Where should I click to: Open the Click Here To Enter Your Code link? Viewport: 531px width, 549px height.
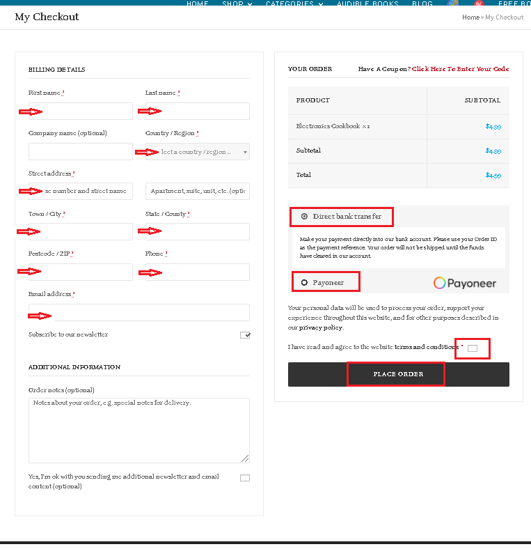coord(460,69)
